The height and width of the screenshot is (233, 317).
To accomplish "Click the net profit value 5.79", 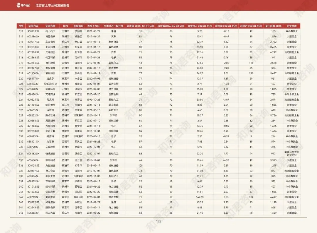I will click(226, 208).
